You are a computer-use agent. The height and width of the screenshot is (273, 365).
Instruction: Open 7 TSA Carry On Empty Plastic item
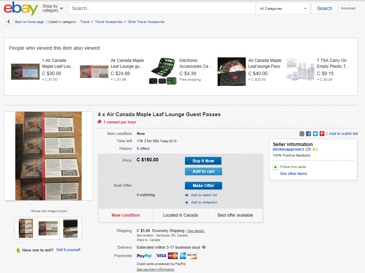tap(333, 63)
